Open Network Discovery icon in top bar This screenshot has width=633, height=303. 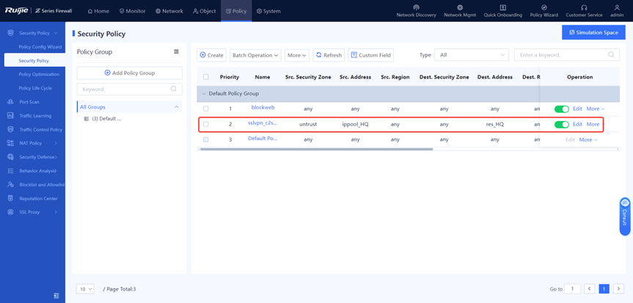pos(416,7)
